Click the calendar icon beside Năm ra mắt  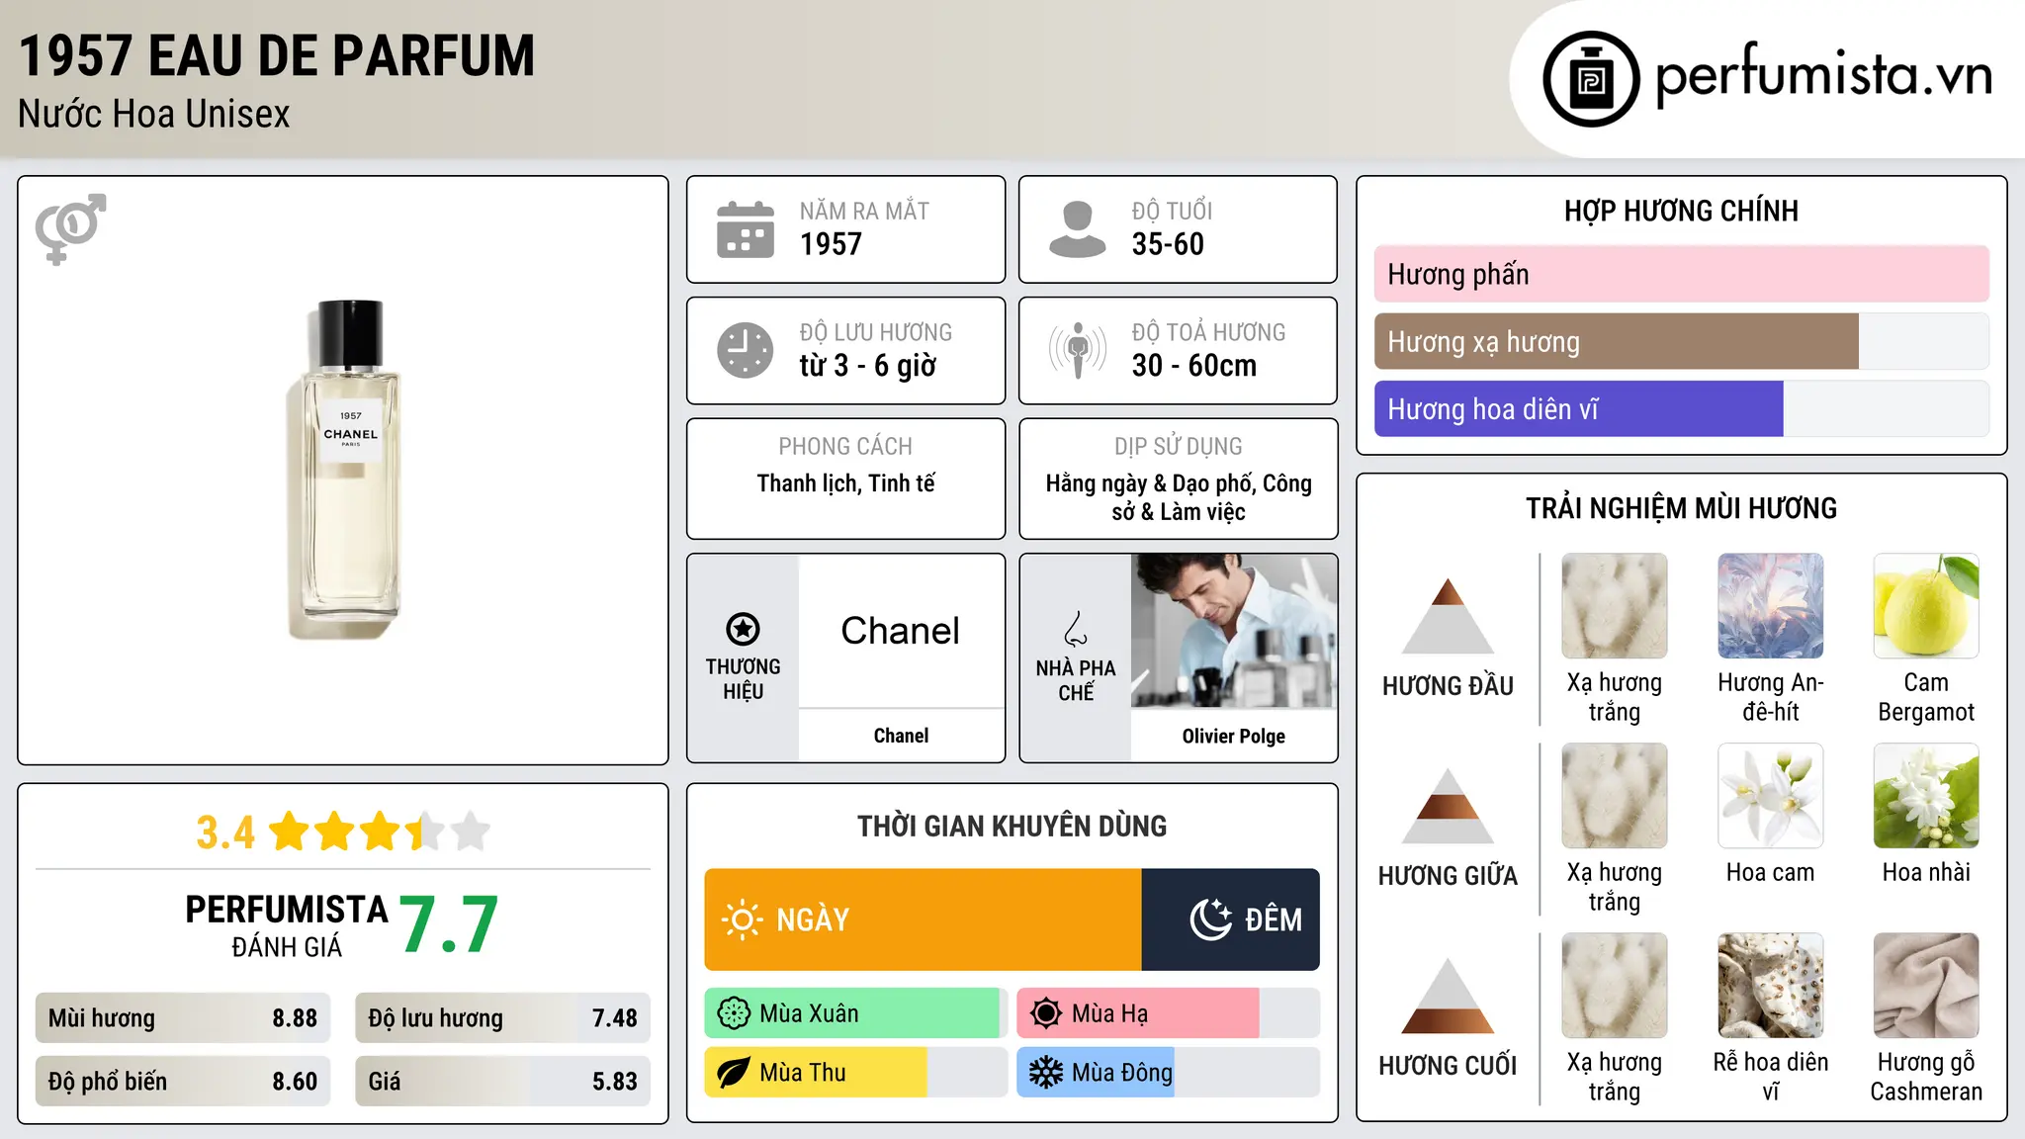pos(746,229)
